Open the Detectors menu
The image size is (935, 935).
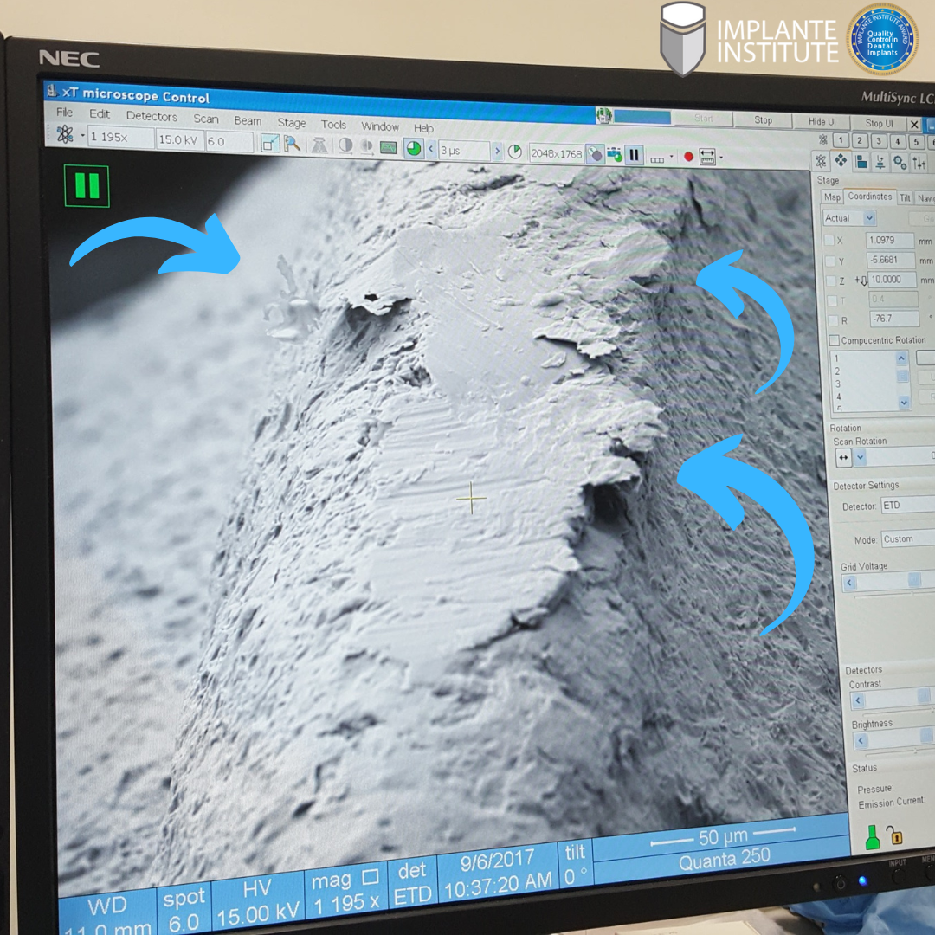pos(152,116)
